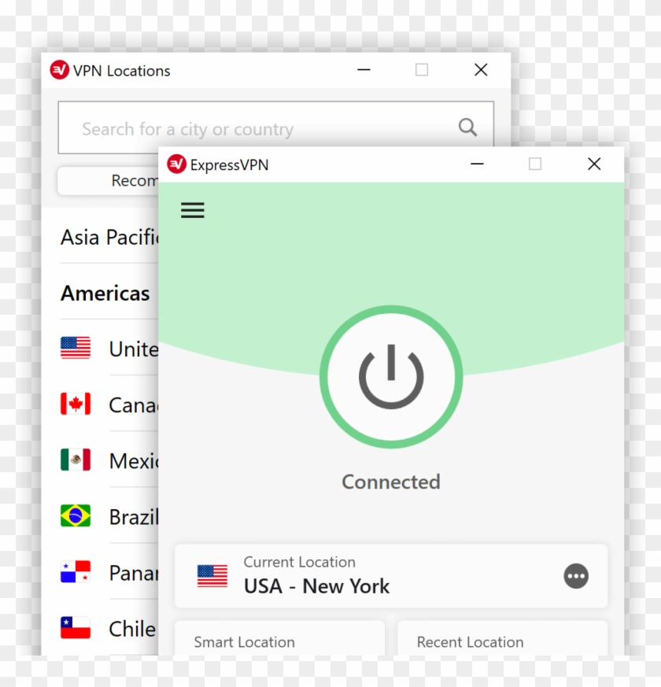The height and width of the screenshot is (687, 661).
Task: Select the Chile flag in locations list
Action: [x=76, y=628]
